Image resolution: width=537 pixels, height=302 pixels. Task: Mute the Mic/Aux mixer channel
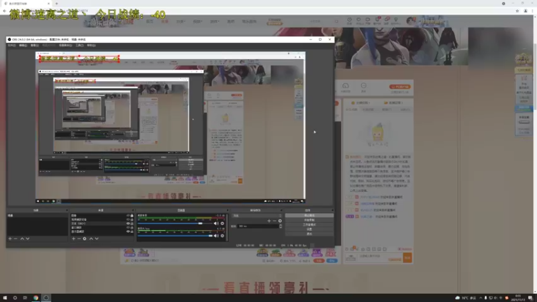tap(216, 236)
